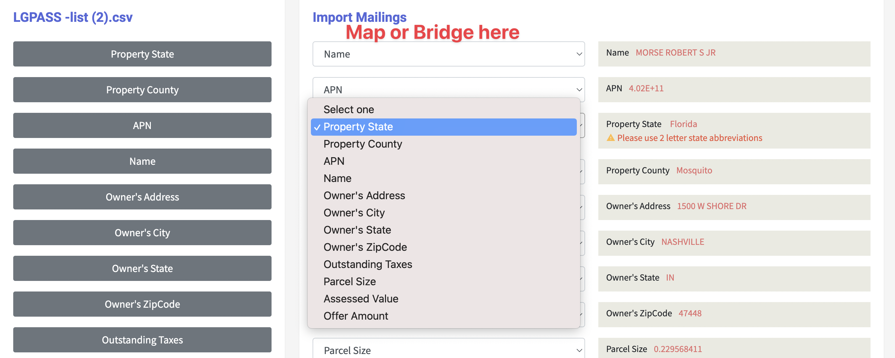895x358 pixels.
Task: Select Outstanding Taxes in dropdown list
Action: pos(444,264)
